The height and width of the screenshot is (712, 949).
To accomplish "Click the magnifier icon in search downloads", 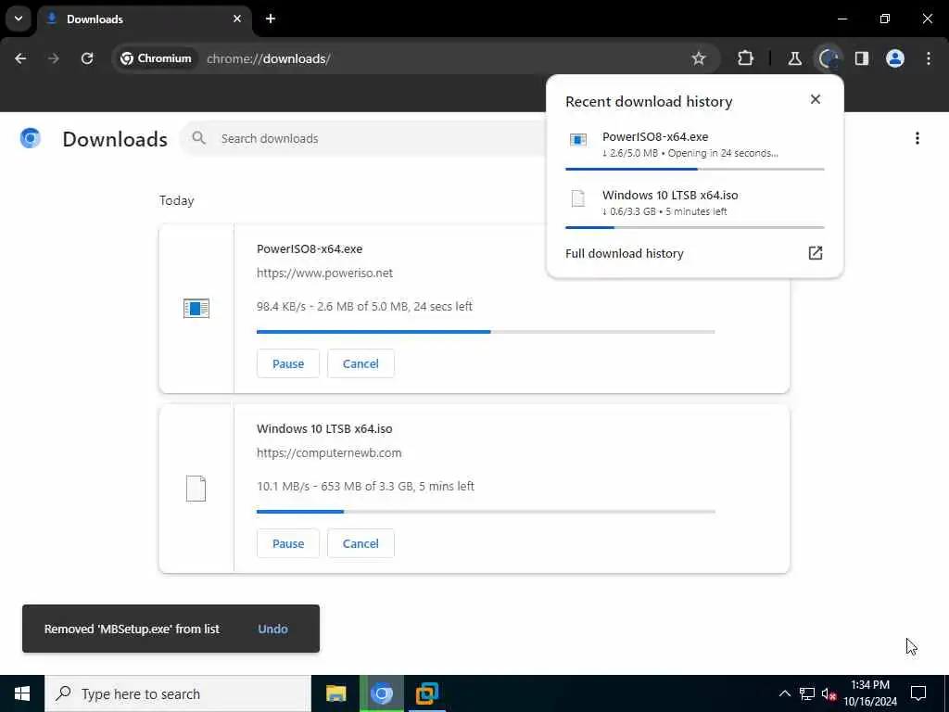I will (198, 138).
